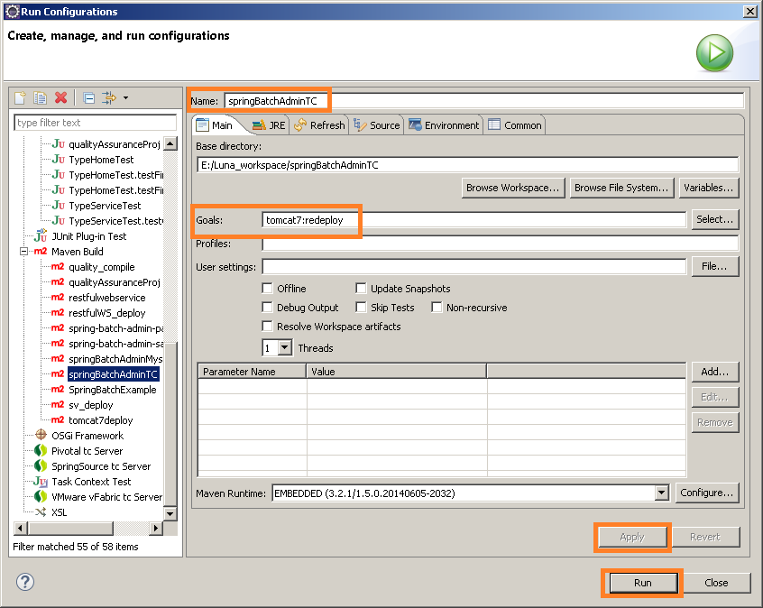The width and height of the screenshot is (763, 608).
Task: Create a new launch configuration
Action: click(x=18, y=97)
